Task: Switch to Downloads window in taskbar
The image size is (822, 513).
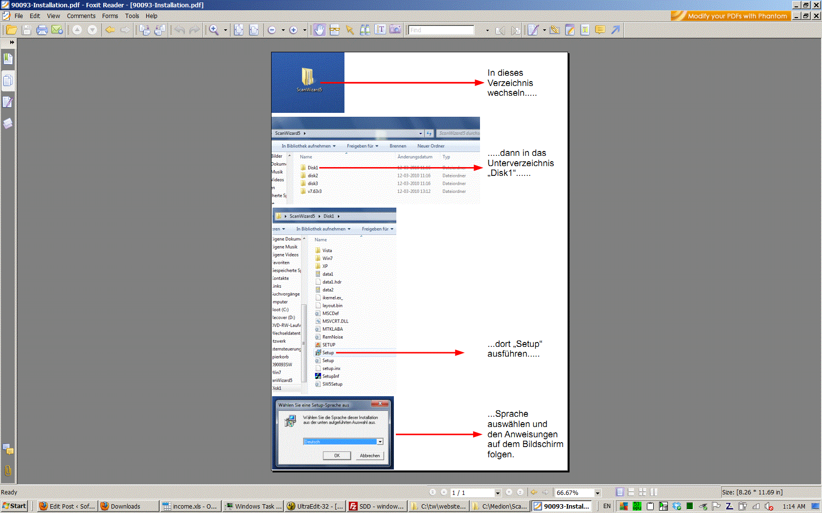Action: [x=129, y=506]
